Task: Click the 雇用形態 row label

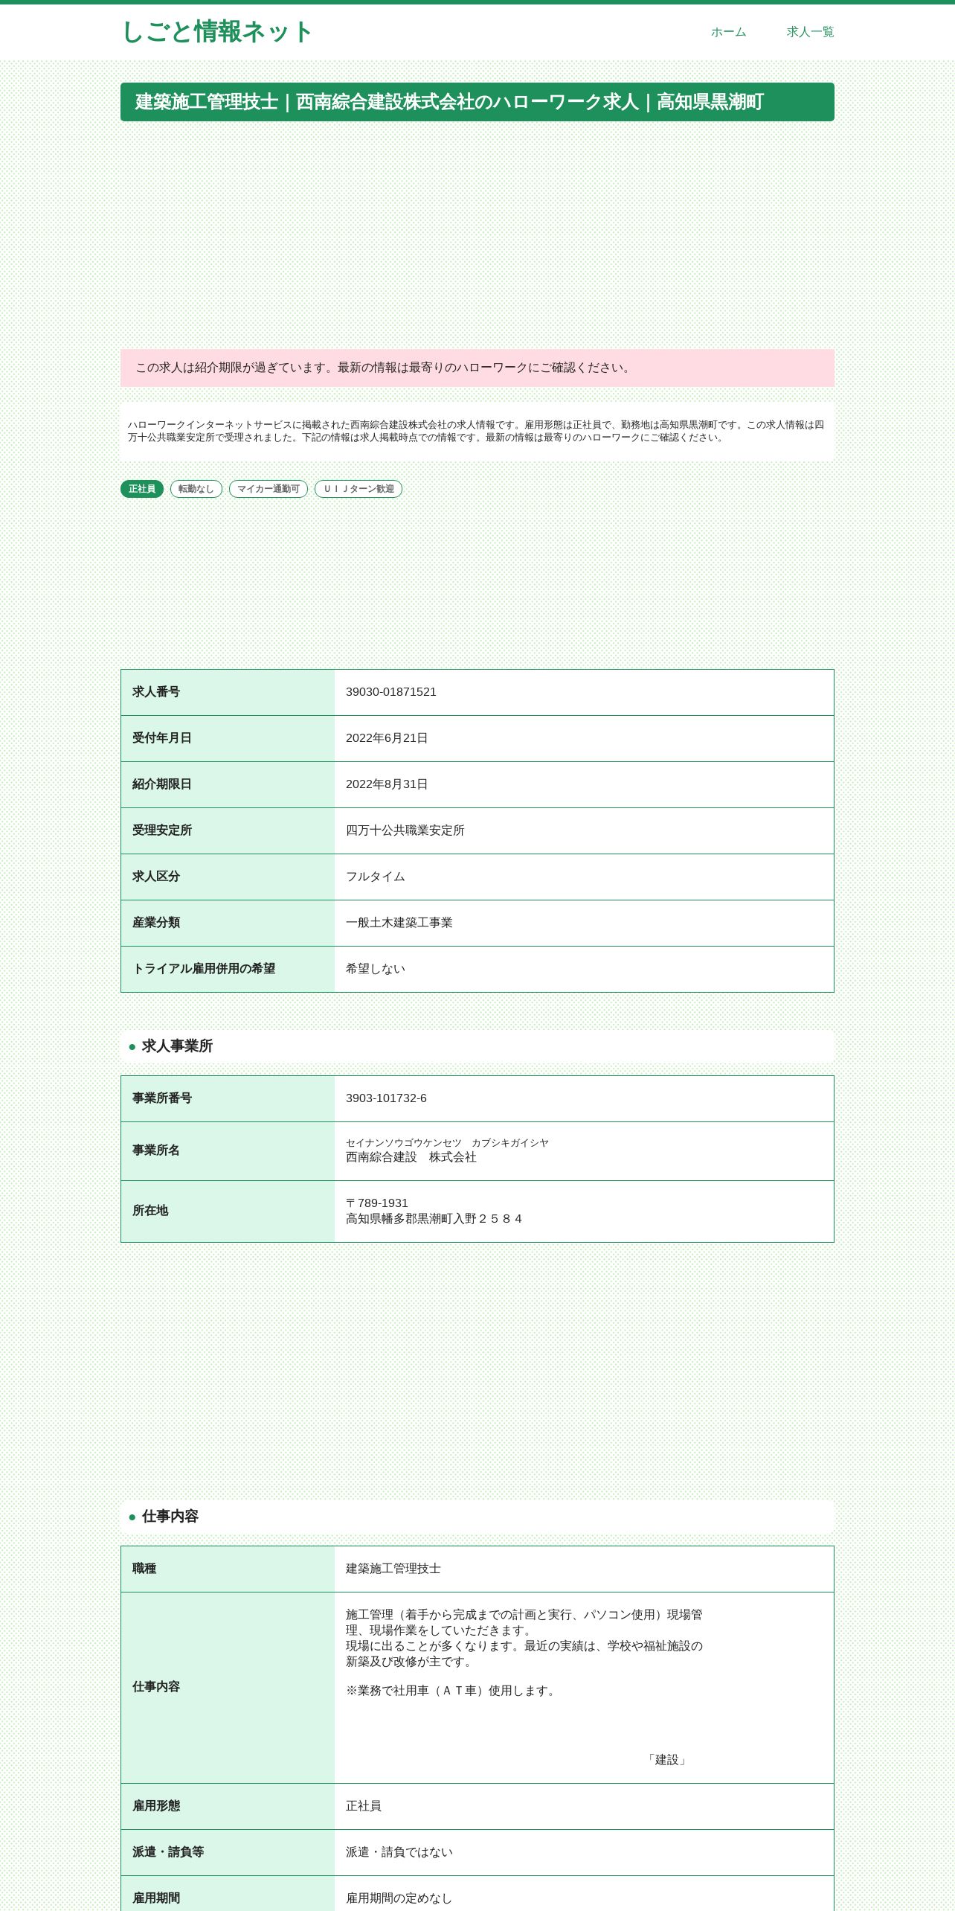Action: pos(156,1806)
